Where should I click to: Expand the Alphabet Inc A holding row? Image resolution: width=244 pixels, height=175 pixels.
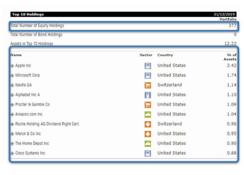[x=12, y=95]
